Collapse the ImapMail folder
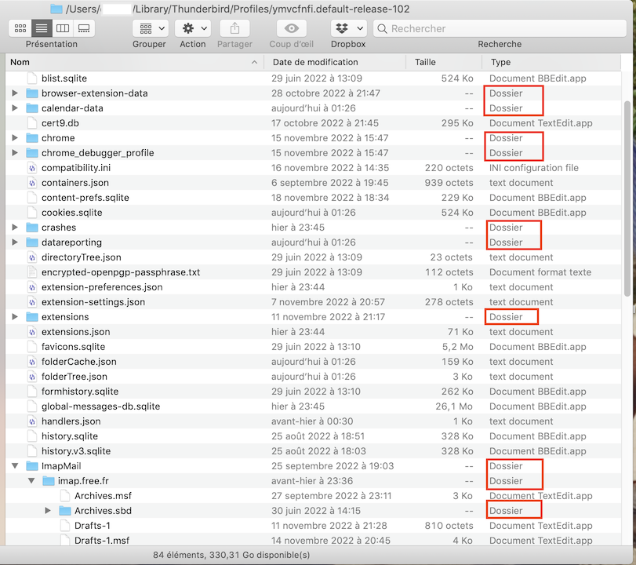 point(15,466)
